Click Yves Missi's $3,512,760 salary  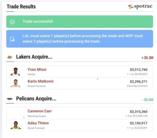(138, 70)
